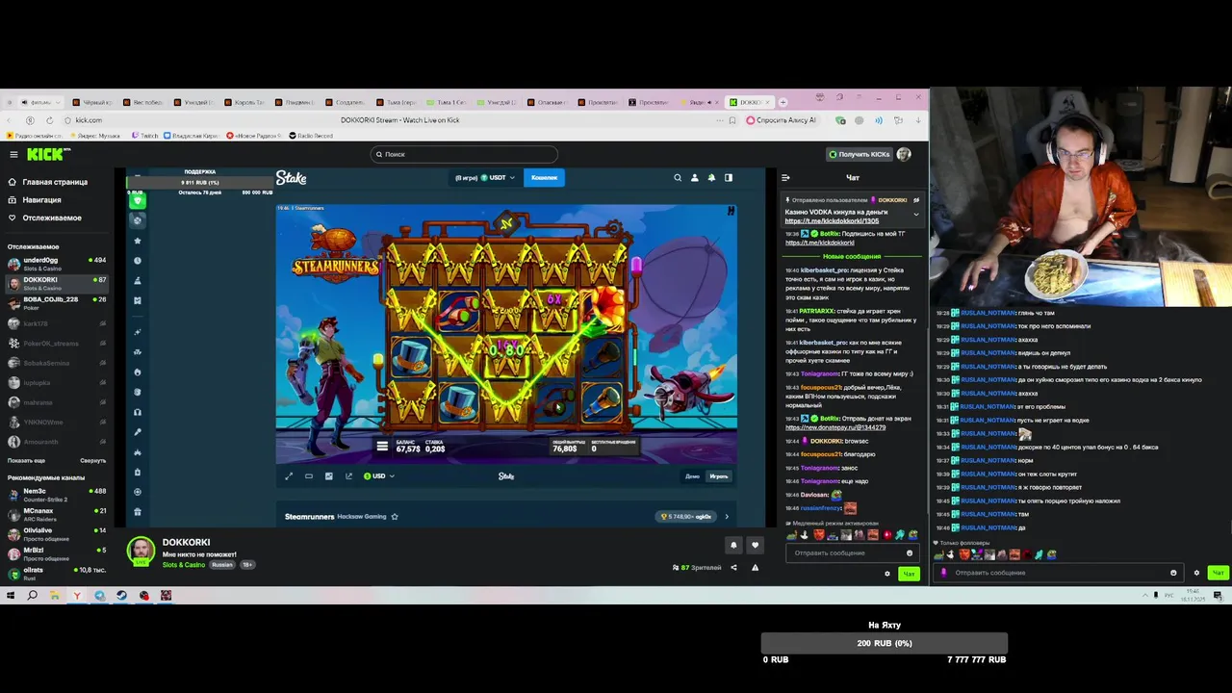Collapse the Kick chat panel arrow icon
Screen dimensions: 1232x693
(x=785, y=178)
